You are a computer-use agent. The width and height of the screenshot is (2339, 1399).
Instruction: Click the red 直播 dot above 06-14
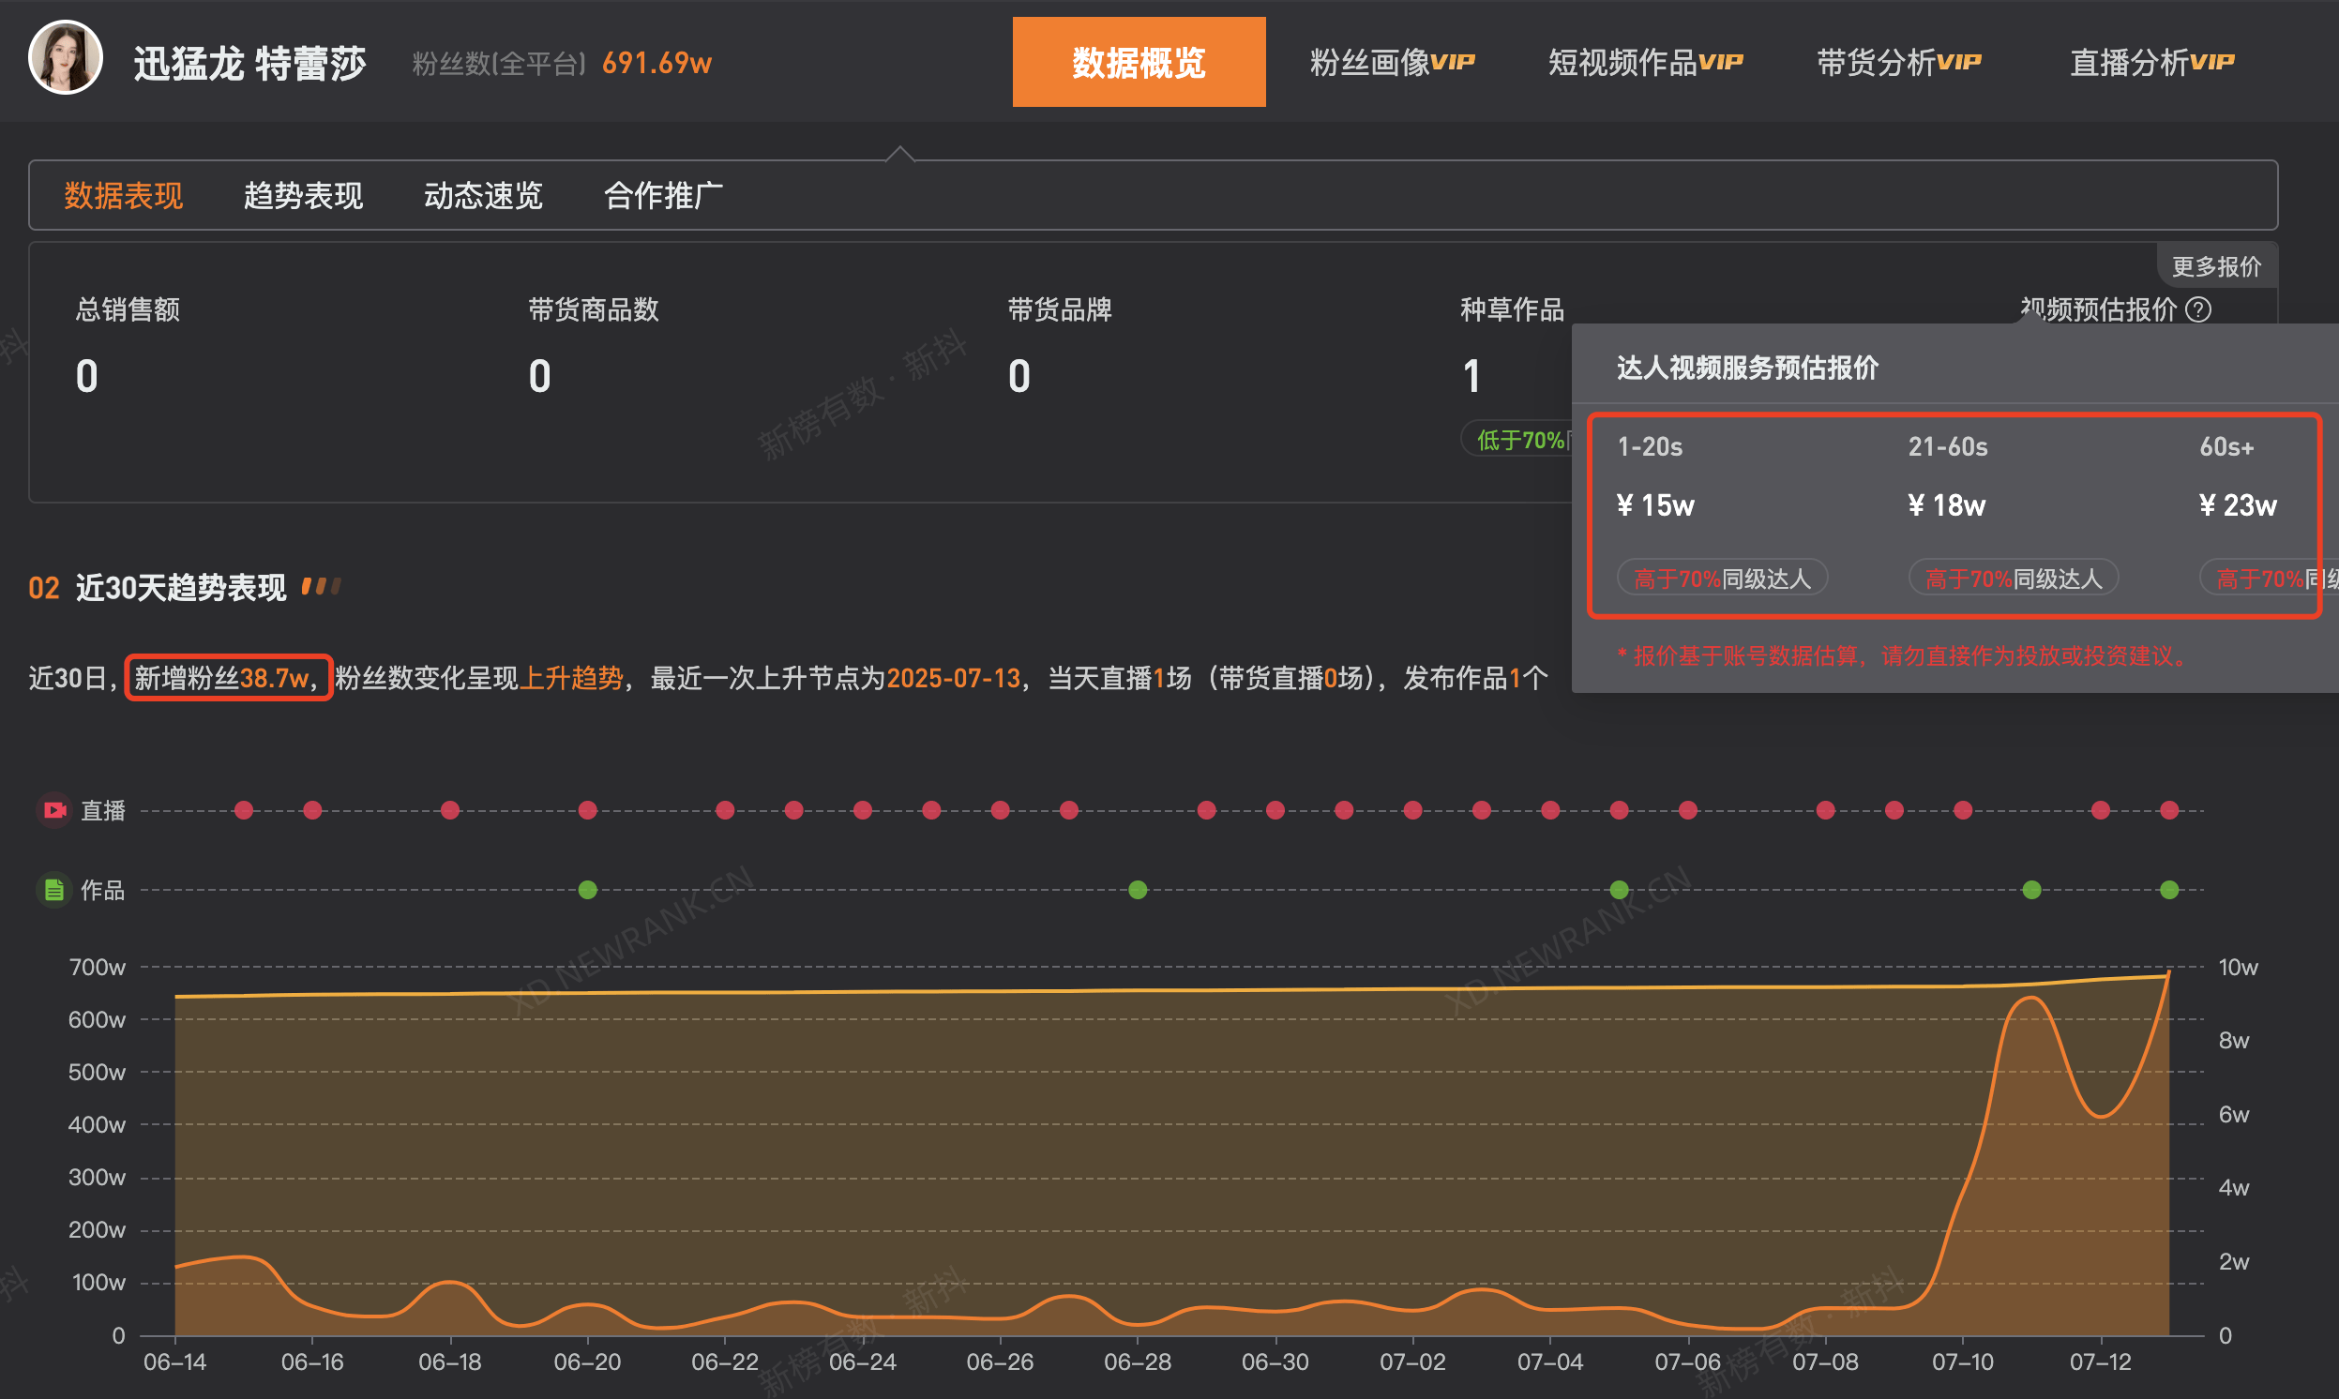tap(243, 810)
